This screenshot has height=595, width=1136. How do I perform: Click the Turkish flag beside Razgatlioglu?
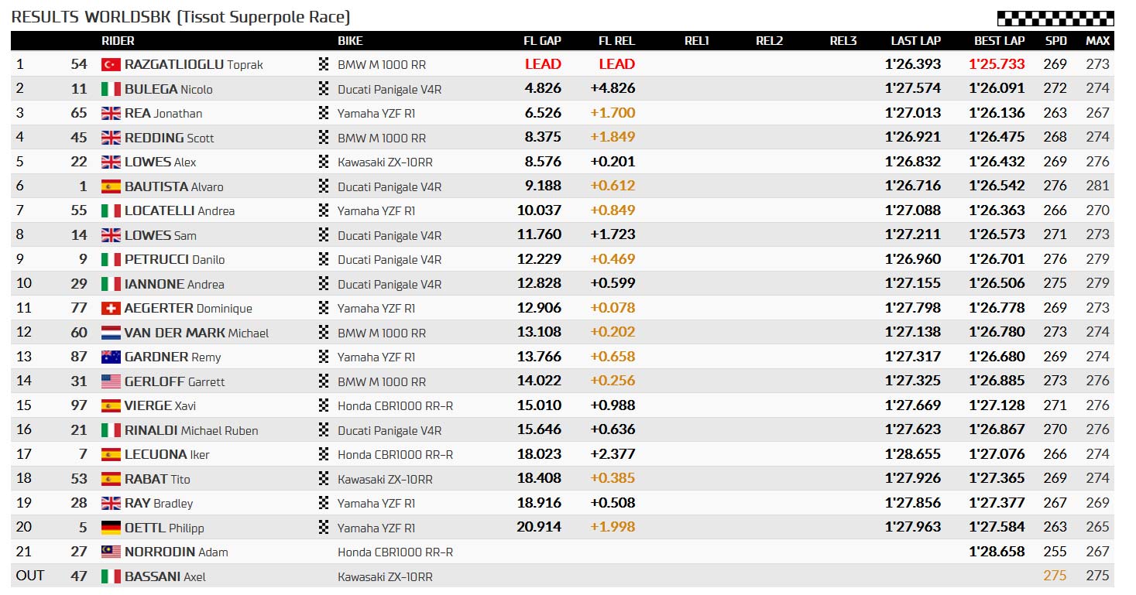111,64
